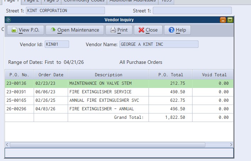Click the Vendor Name input field
The width and height of the screenshot is (251, 161).
[x=159, y=44]
